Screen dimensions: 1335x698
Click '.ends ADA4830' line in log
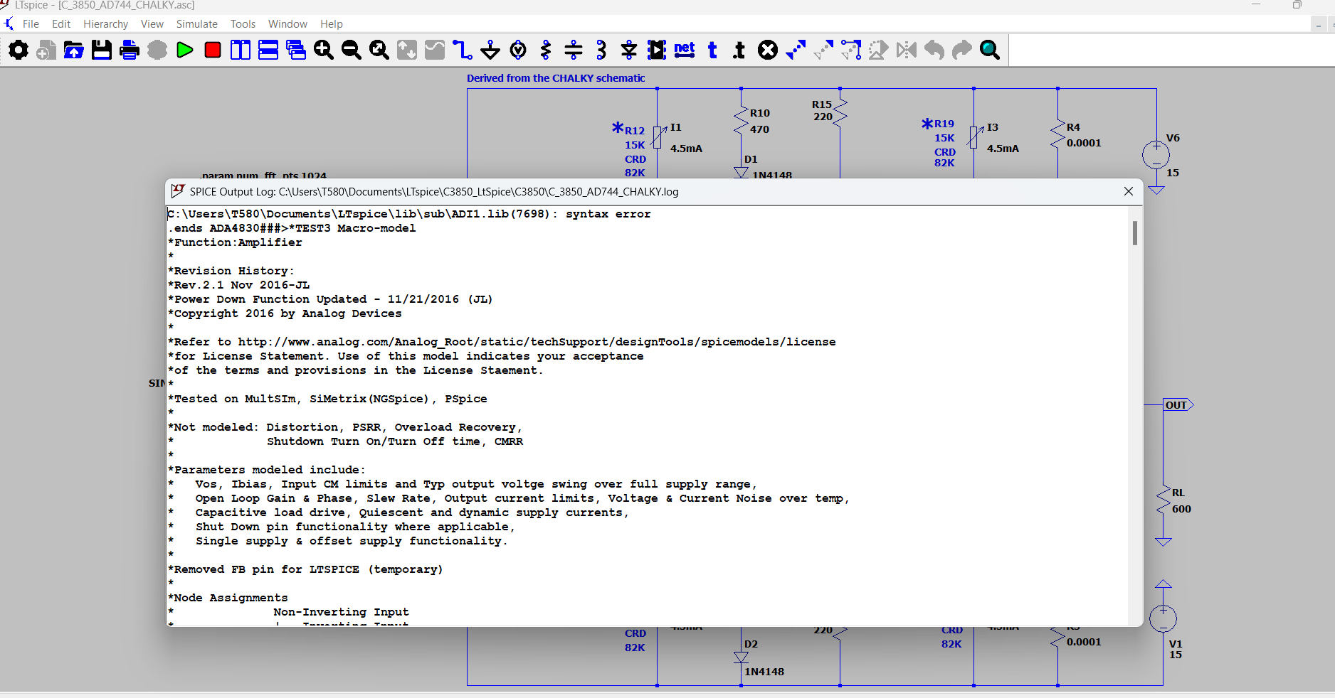(292, 228)
